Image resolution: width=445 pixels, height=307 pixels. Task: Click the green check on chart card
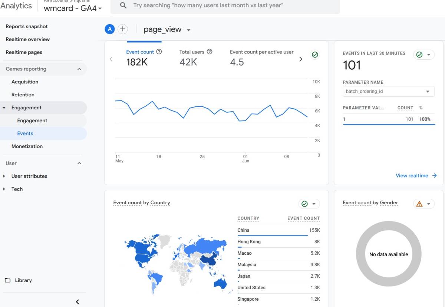click(315, 55)
